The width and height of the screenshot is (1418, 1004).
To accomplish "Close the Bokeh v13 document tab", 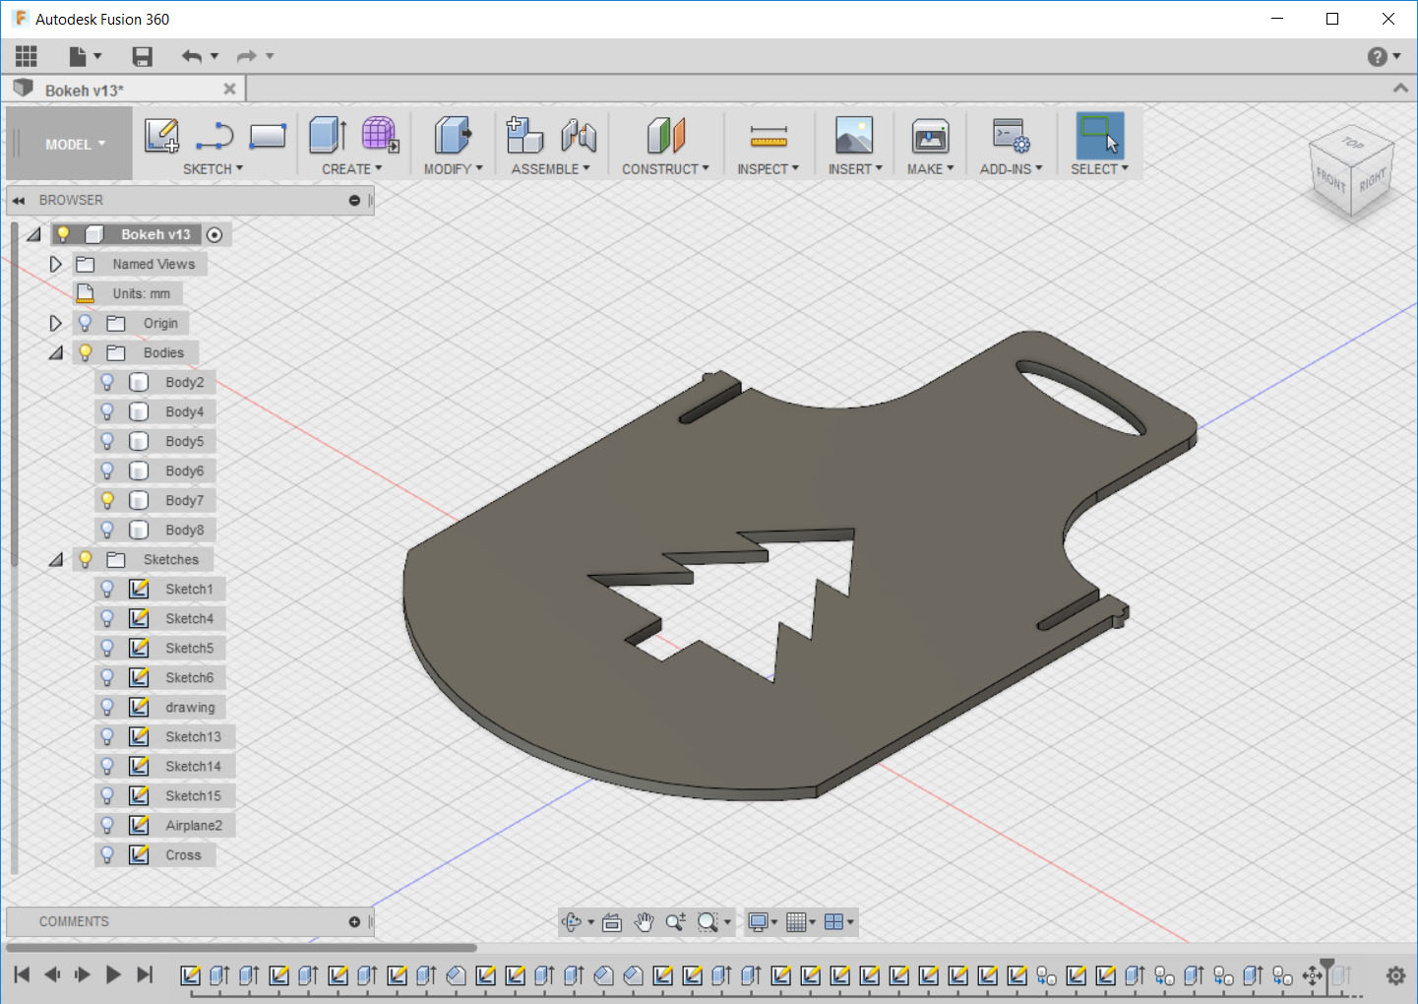I will point(229,90).
